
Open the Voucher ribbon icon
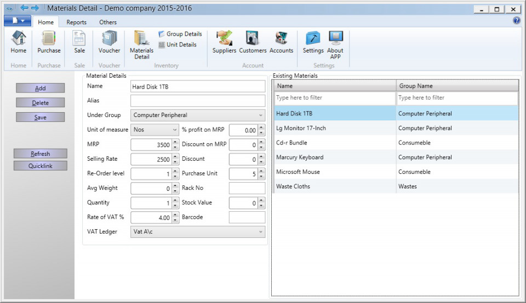(x=109, y=42)
